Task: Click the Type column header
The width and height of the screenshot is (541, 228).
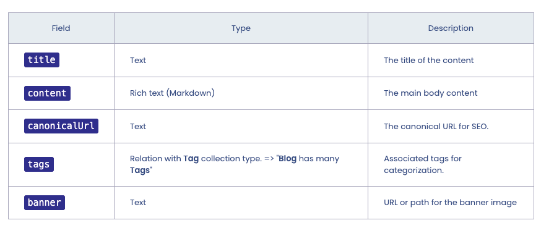Action: pos(241,28)
